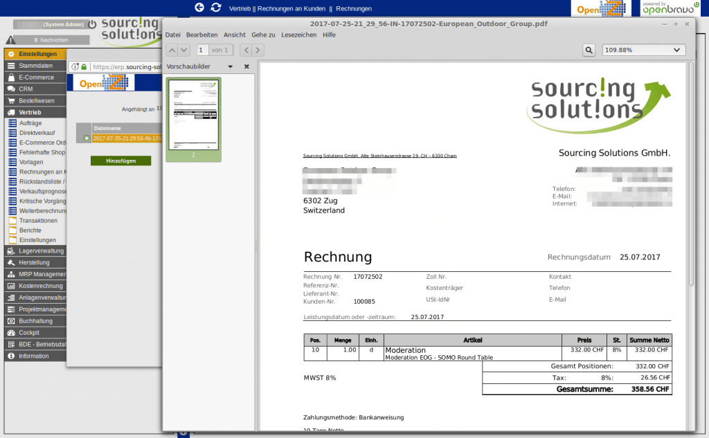709x438 pixels.
Task: Go back using the top bar arrow icon
Action: point(199,8)
